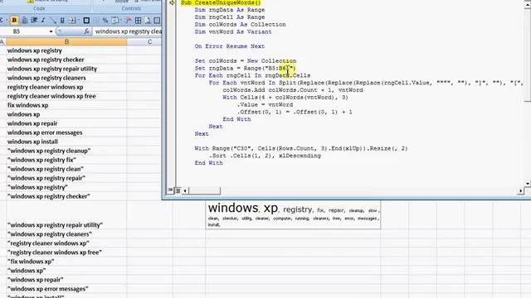Select cell '"windows xp registry cleanup"'

(66, 151)
